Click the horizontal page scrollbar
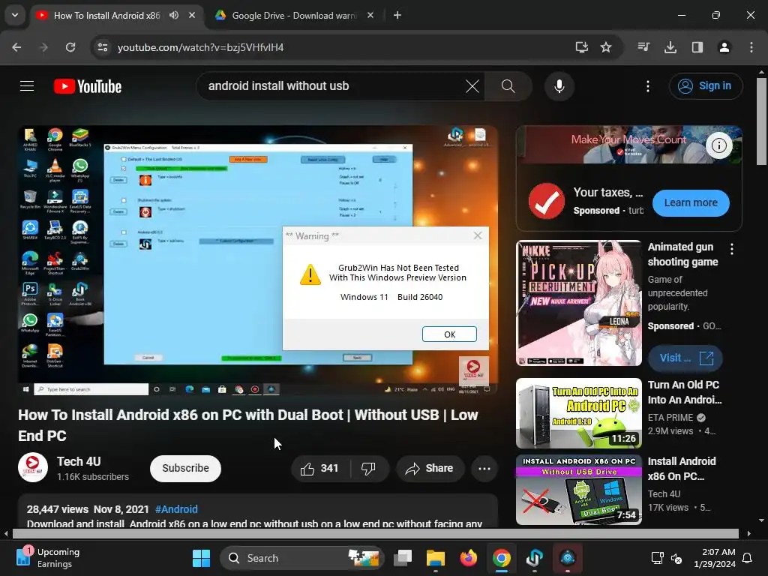 coord(375,533)
